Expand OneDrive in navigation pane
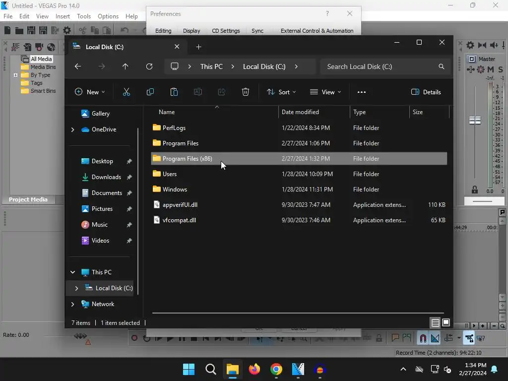 (x=72, y=129)
